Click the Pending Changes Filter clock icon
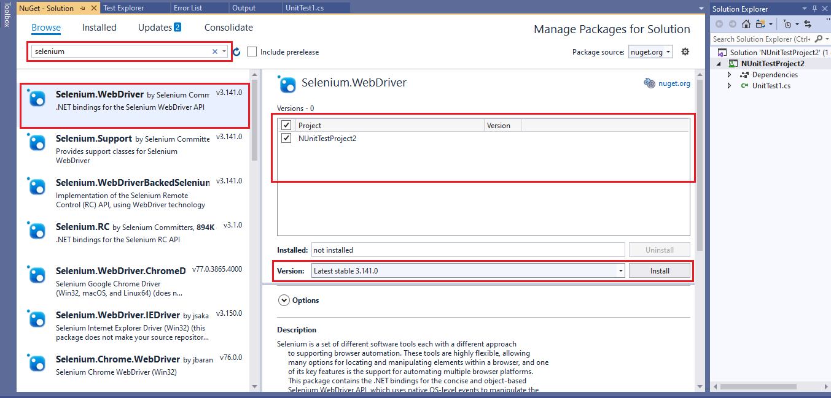This screenshot has width=831, height=398. click(787, 24)
